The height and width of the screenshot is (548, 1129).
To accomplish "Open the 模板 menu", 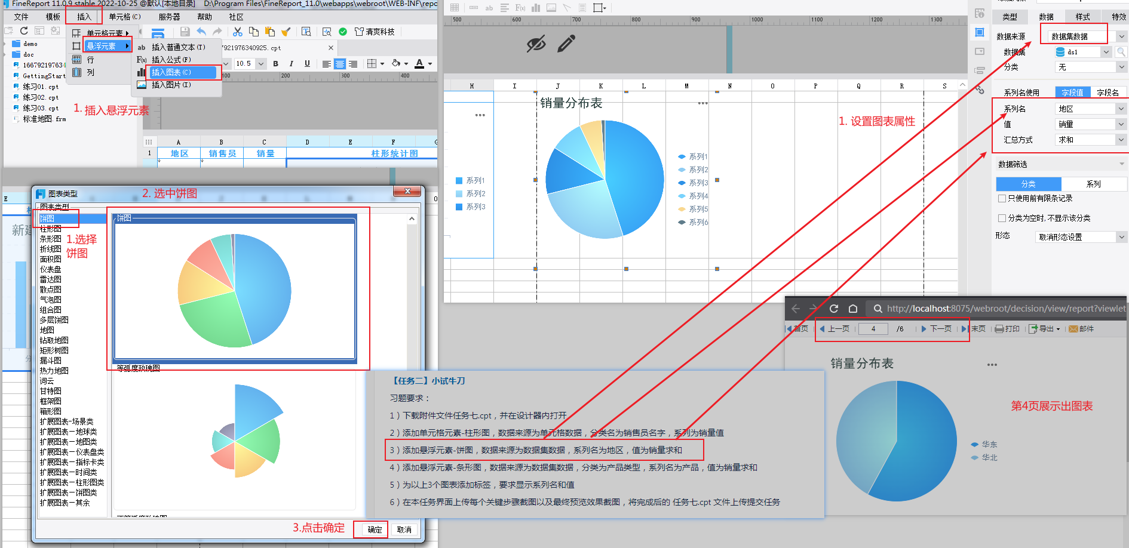I will (x=53, y=17).
